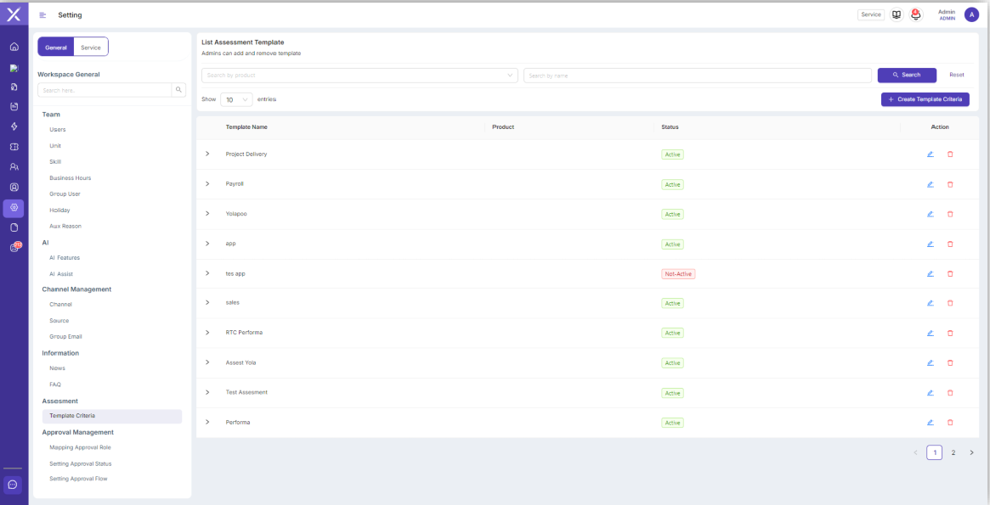The height and width of the screenshot is (505, 990).
Task: Edit the Performa template with pencil icon
Action: [x=930, y=423]
